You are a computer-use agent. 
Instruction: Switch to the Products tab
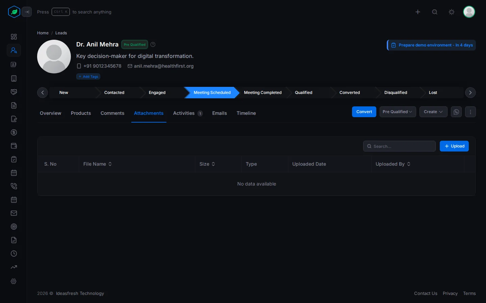click(81, 113)
